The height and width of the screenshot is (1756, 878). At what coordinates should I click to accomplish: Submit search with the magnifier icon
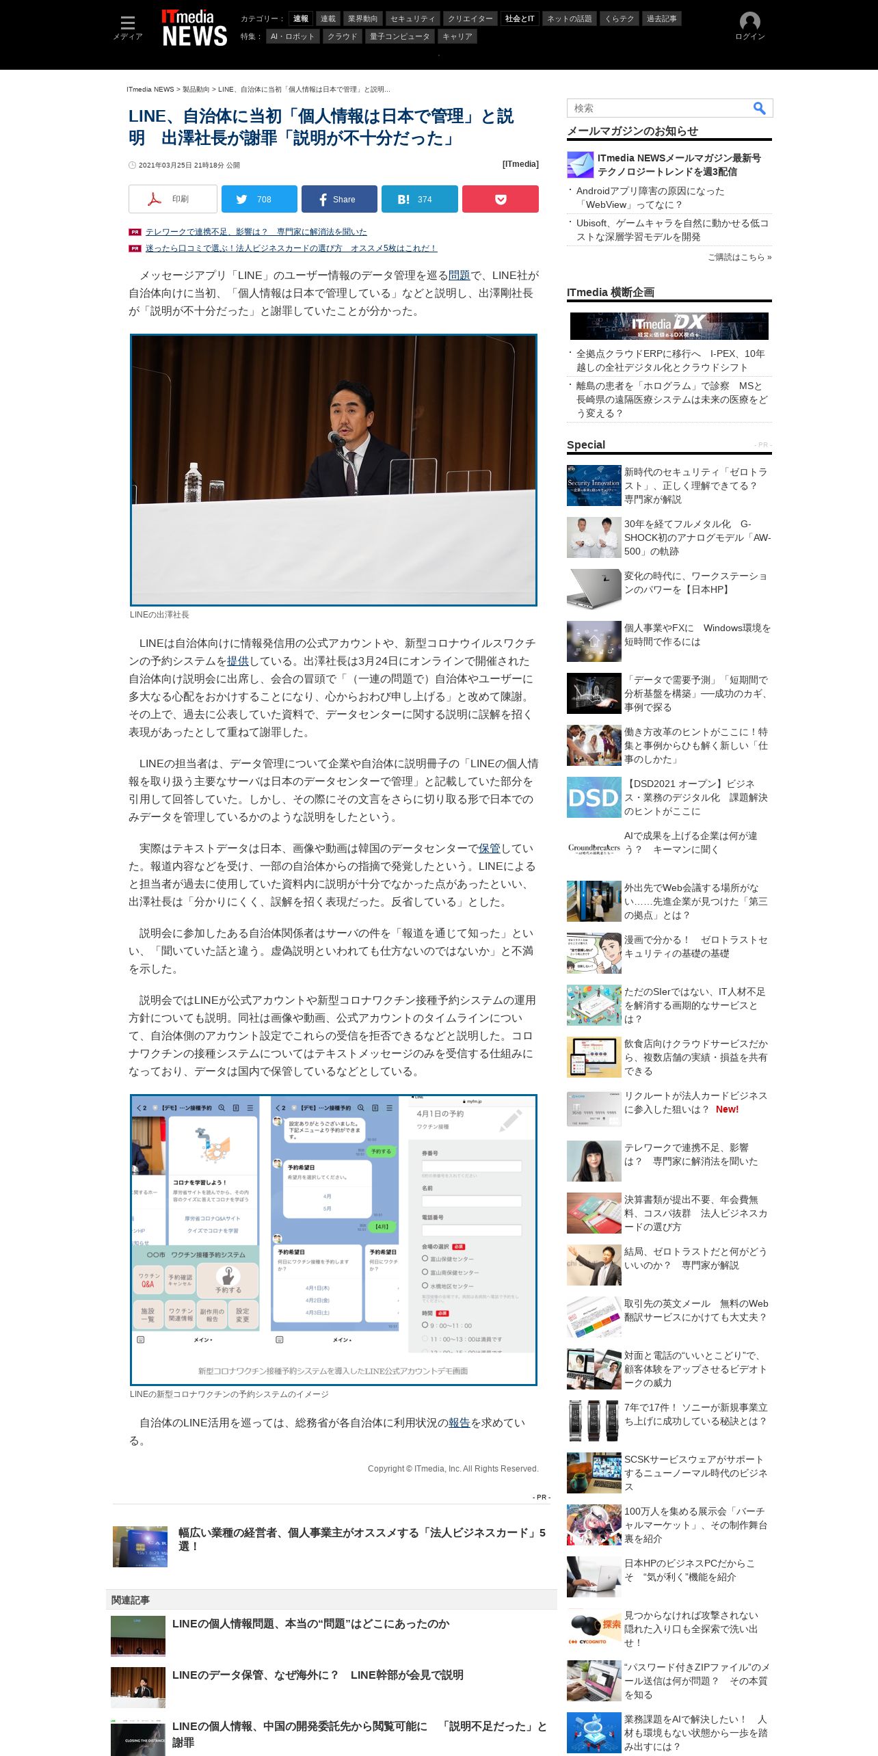759,108
